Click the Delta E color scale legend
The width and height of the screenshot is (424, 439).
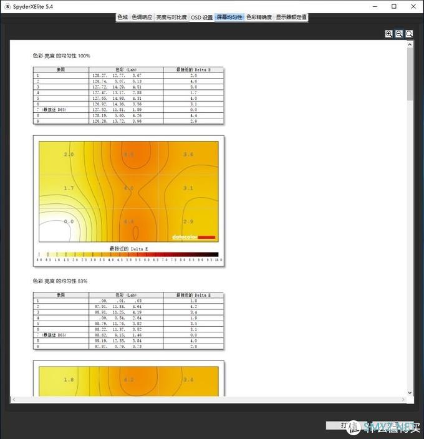click(x=128, y=255)
